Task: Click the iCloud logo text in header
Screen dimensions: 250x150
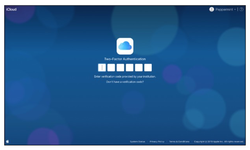Action: pyautogui.click(x=11, y=9)
